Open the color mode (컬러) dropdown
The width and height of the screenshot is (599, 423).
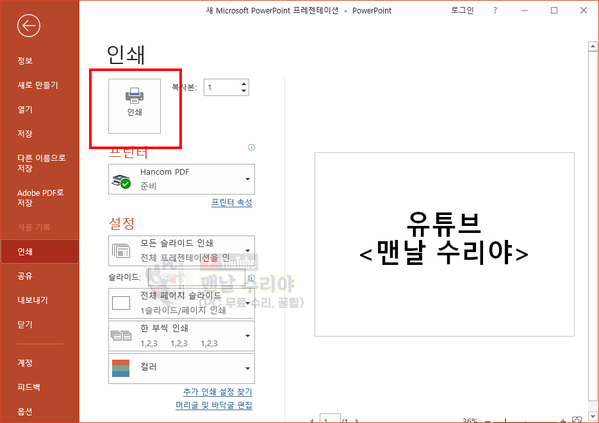(181, 369)
